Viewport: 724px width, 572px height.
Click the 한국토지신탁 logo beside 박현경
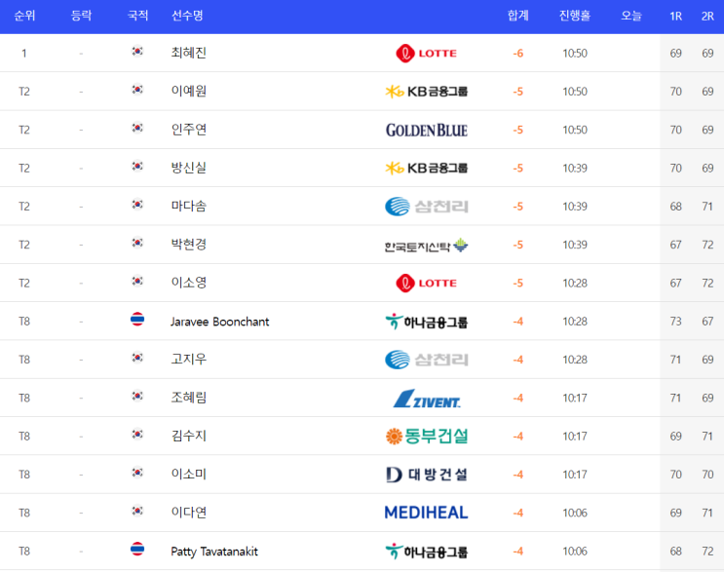click(426, 246)
